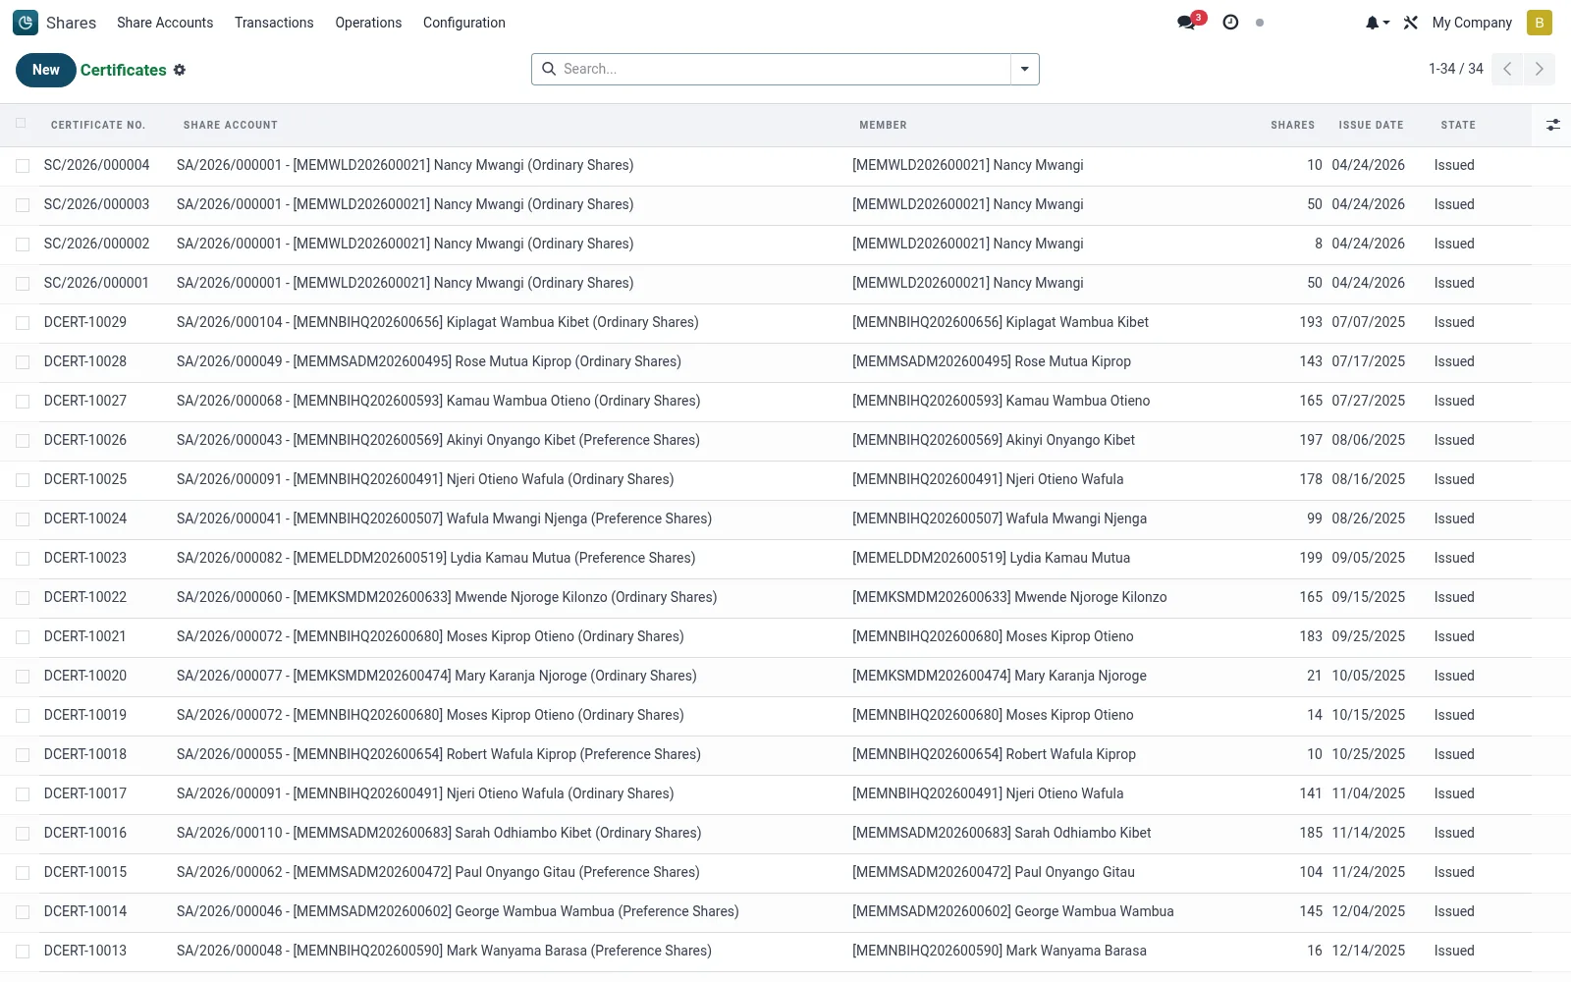Click the gray status dot indicator

[1260, 23]
